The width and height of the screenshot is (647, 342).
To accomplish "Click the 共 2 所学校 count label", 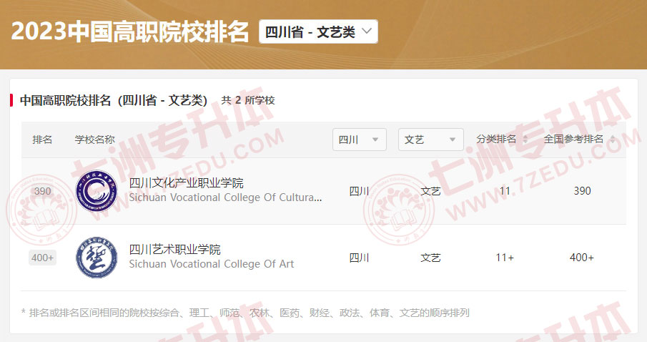I will tap(248, 100).
